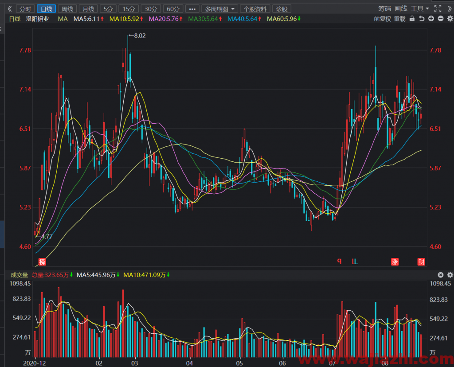Open 个股资料 stock info
Viewport: 454px width, 367px height.
255,9
